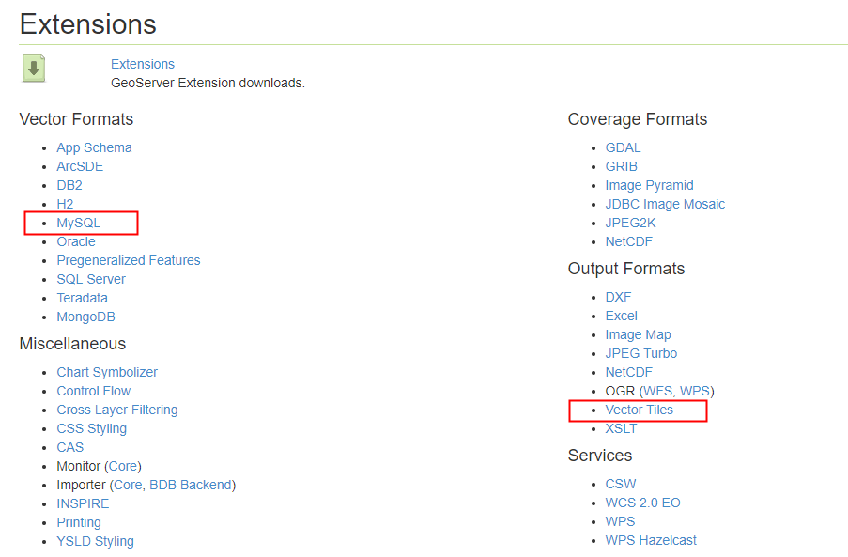
Task: Open the App Schema download page
Action: 94,147
